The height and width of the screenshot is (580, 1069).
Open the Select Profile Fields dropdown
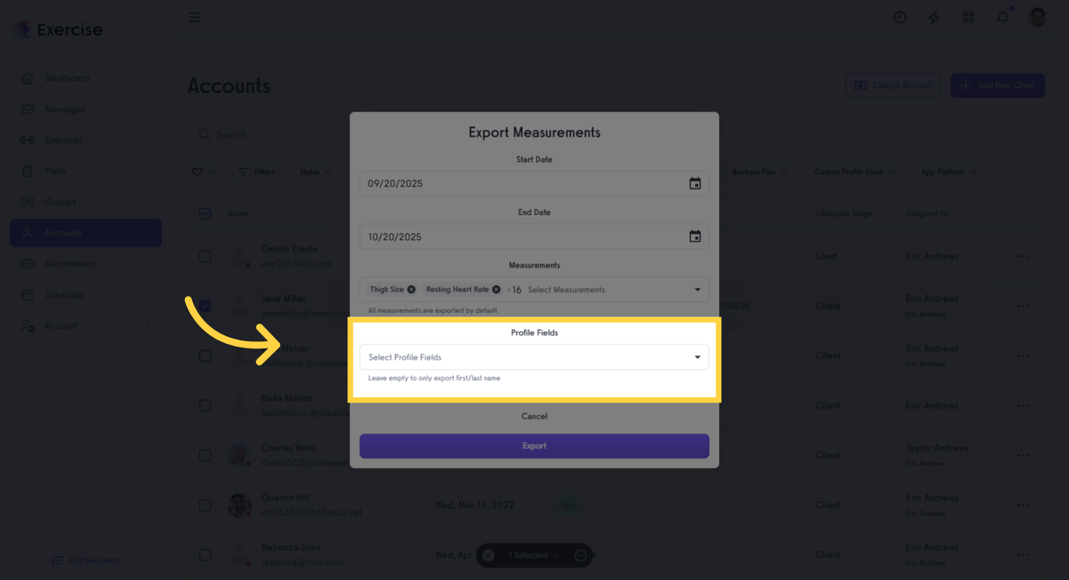534,357
